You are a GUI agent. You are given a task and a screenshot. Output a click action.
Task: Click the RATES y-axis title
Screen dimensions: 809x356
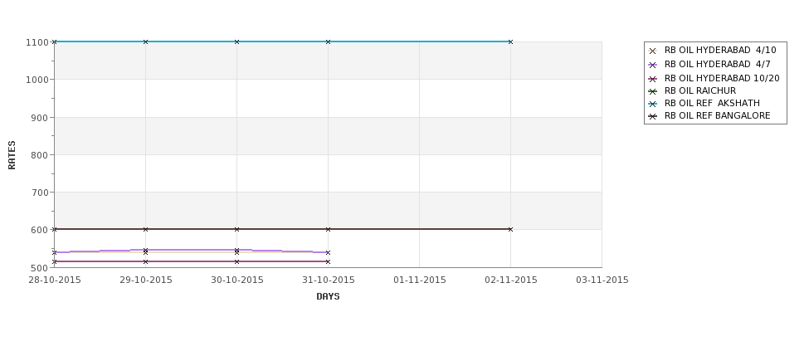pyautogui.click(x=12, y=155)
